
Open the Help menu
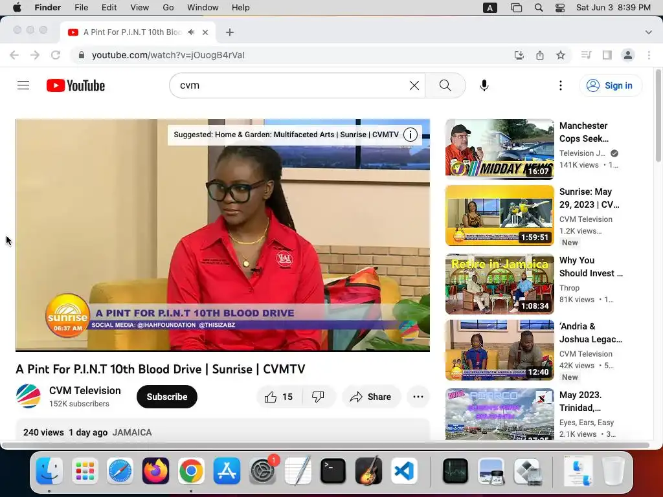[x=241, y=8]
